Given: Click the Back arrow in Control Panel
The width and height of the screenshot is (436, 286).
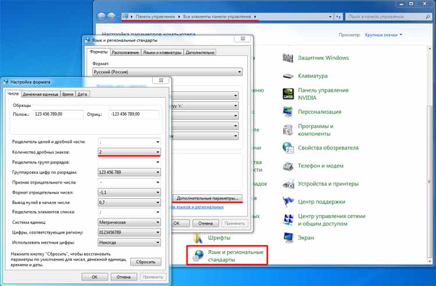Looking at the screenshot, I should (x=102, y=17).
